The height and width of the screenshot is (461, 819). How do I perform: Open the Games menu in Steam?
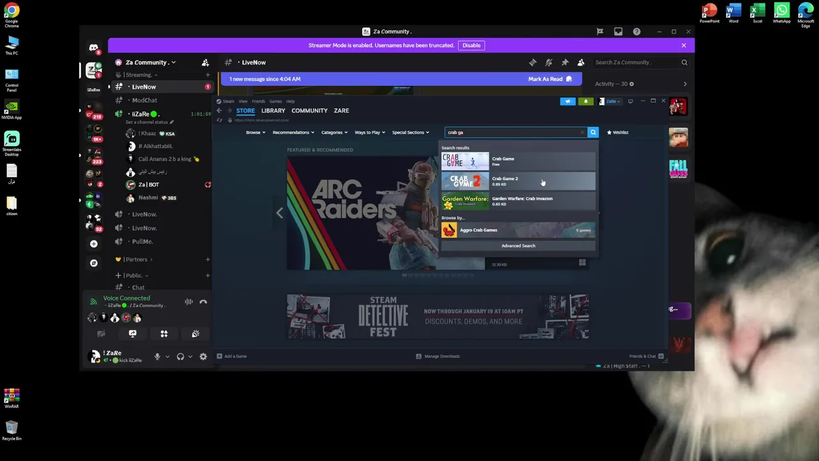point(275,101)
